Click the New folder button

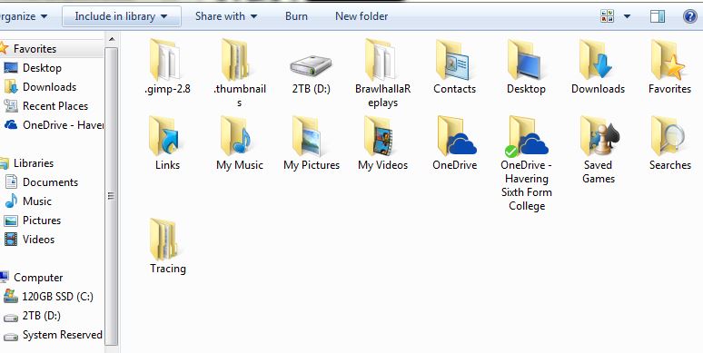pos(361,16)
